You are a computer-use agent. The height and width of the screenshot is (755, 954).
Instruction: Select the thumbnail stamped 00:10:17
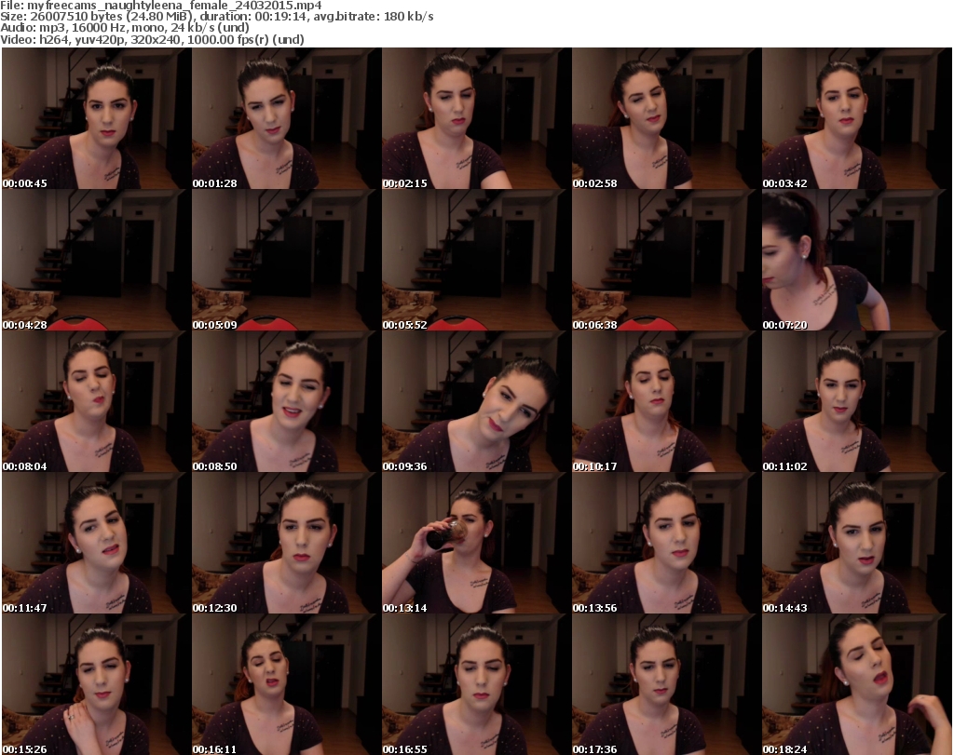(667, 402)
